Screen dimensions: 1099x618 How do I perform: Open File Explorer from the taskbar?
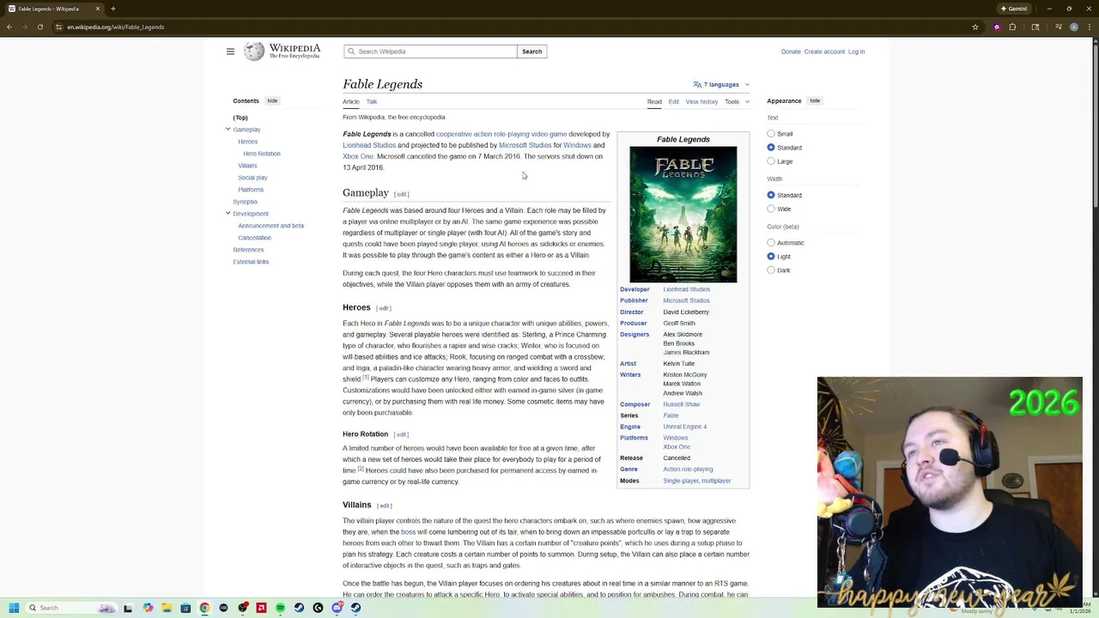pyautogui.click(x=167, y=608)
